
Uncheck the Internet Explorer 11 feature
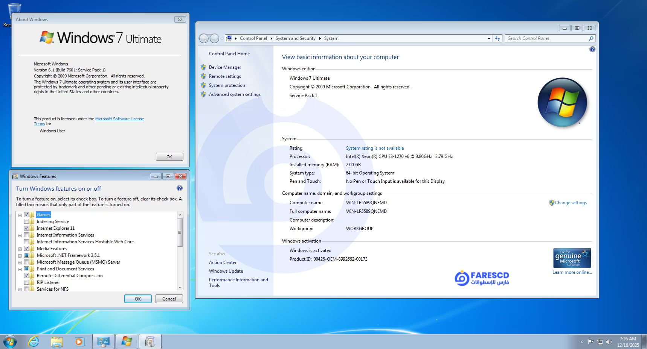27,228
